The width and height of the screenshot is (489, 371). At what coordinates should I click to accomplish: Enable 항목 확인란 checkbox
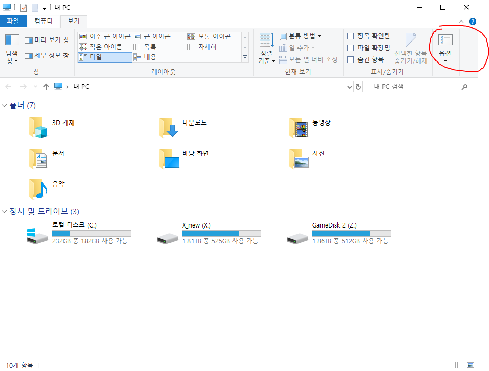351,36
